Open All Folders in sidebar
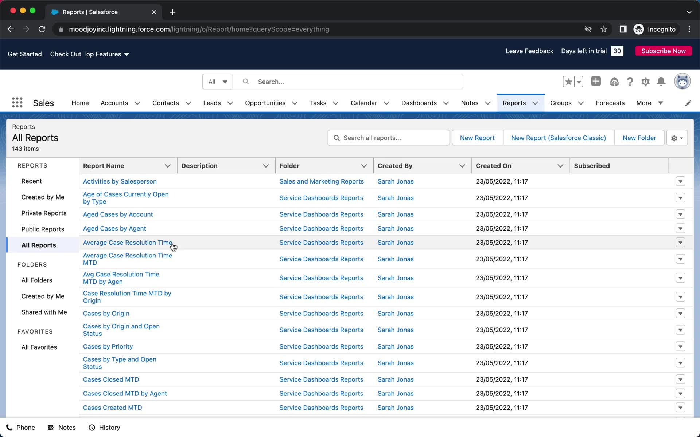Image resolution: width=700 pixels, height=437 pixels. (x=37, y=280)
